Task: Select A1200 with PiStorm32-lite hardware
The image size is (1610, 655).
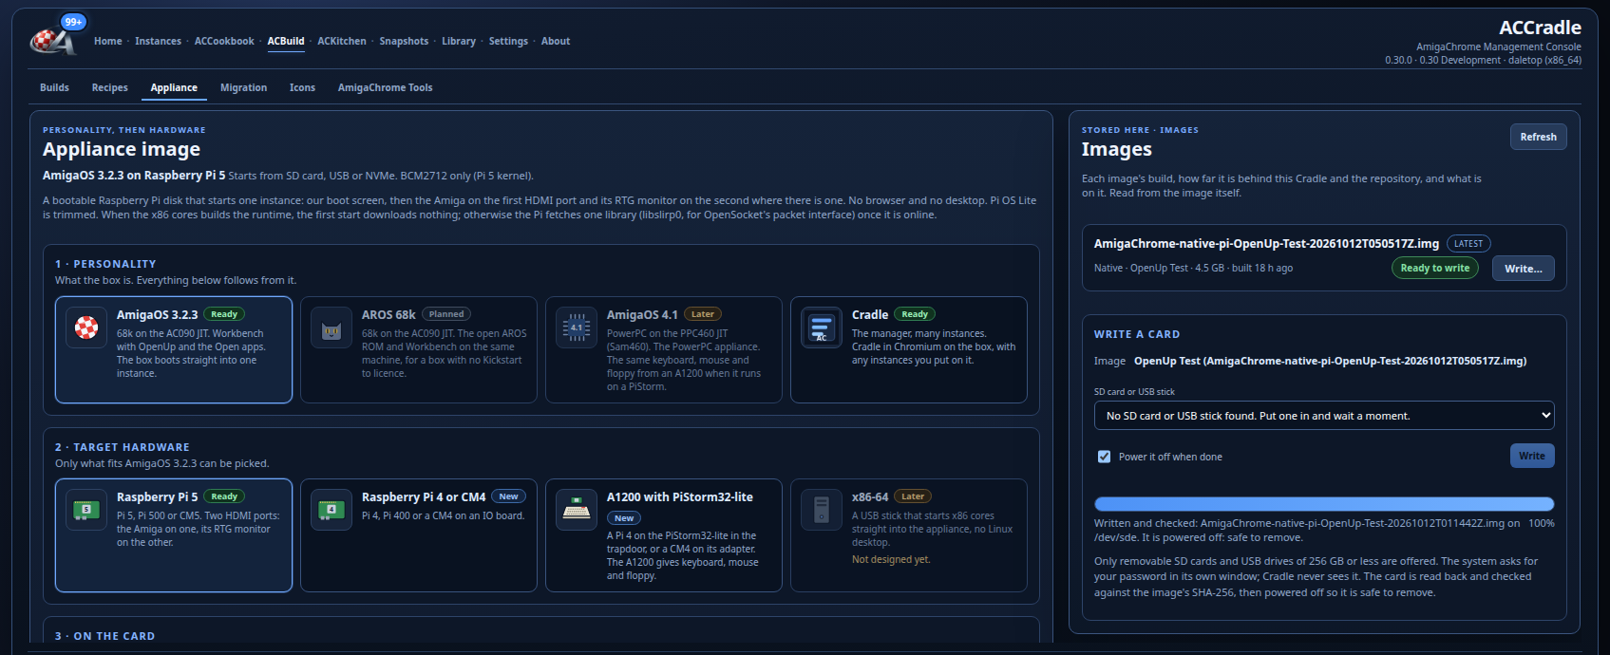Action: [x=664, y=535]
